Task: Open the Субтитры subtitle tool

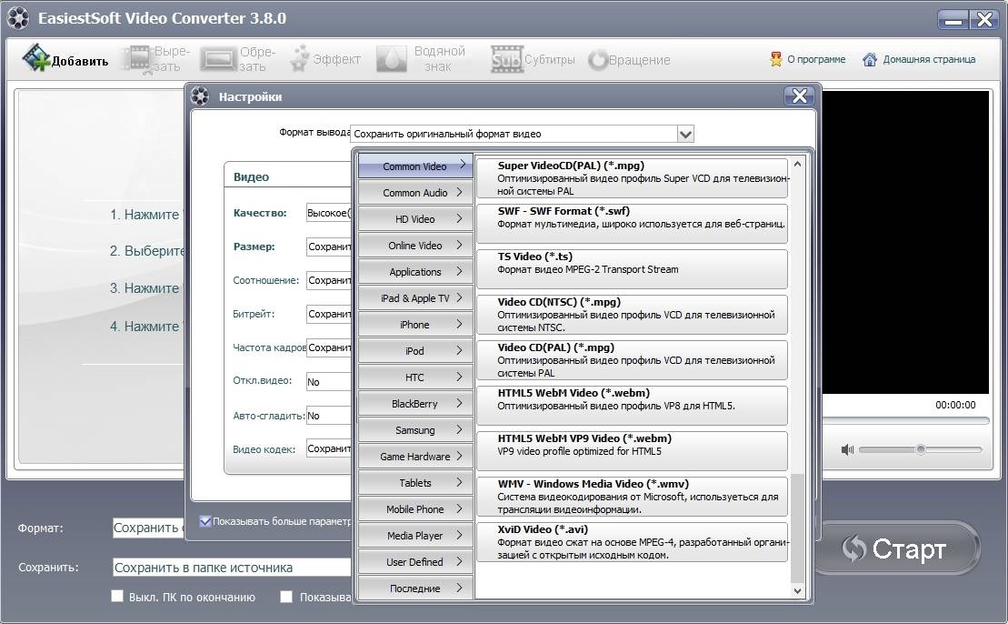Action: click(534, 59)
